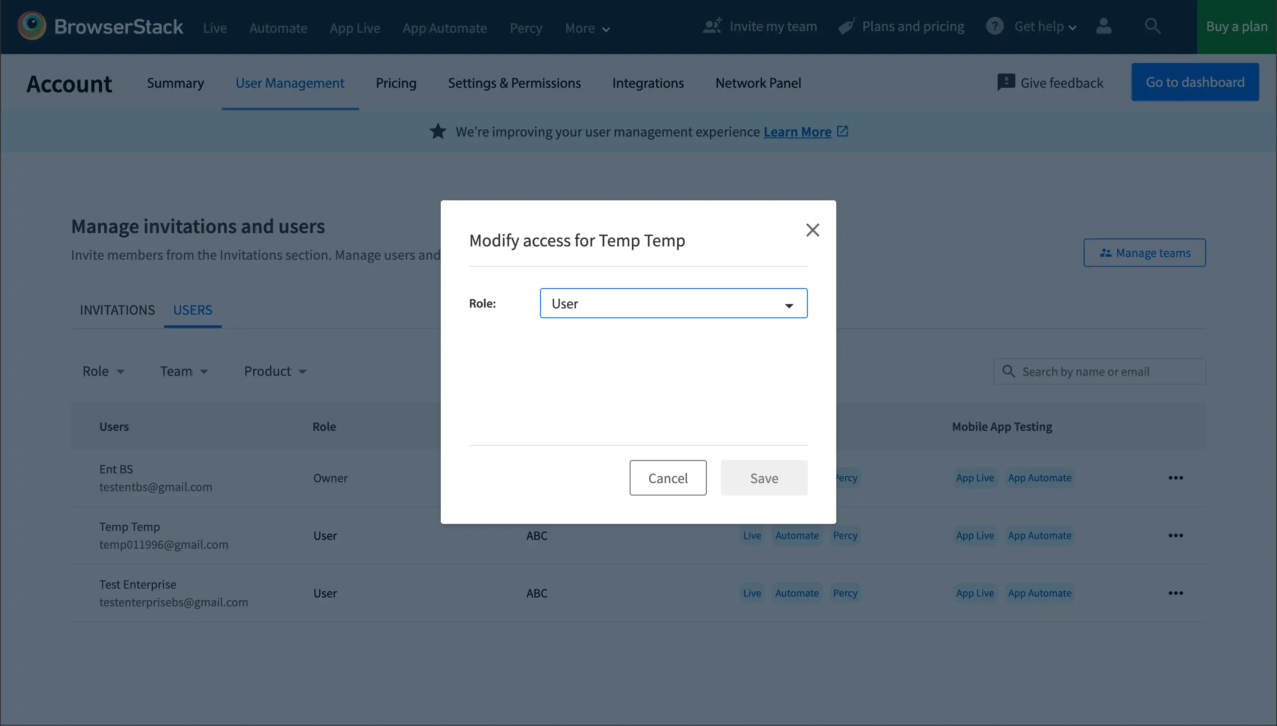Screen dimensions: 1277x726
Task: Open three-dot menu for Ent BS row
Action: coord(1175,478)
